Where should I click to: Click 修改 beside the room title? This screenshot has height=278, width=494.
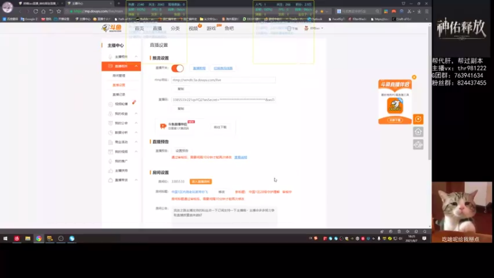tap(222, 192)
